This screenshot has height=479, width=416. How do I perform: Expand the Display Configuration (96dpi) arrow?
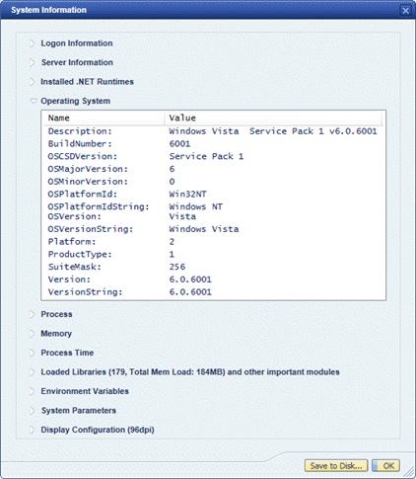(x=32, y=430)
